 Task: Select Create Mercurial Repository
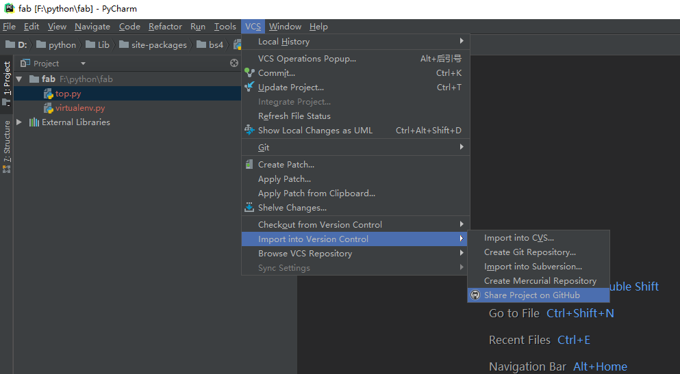[539, 280]
